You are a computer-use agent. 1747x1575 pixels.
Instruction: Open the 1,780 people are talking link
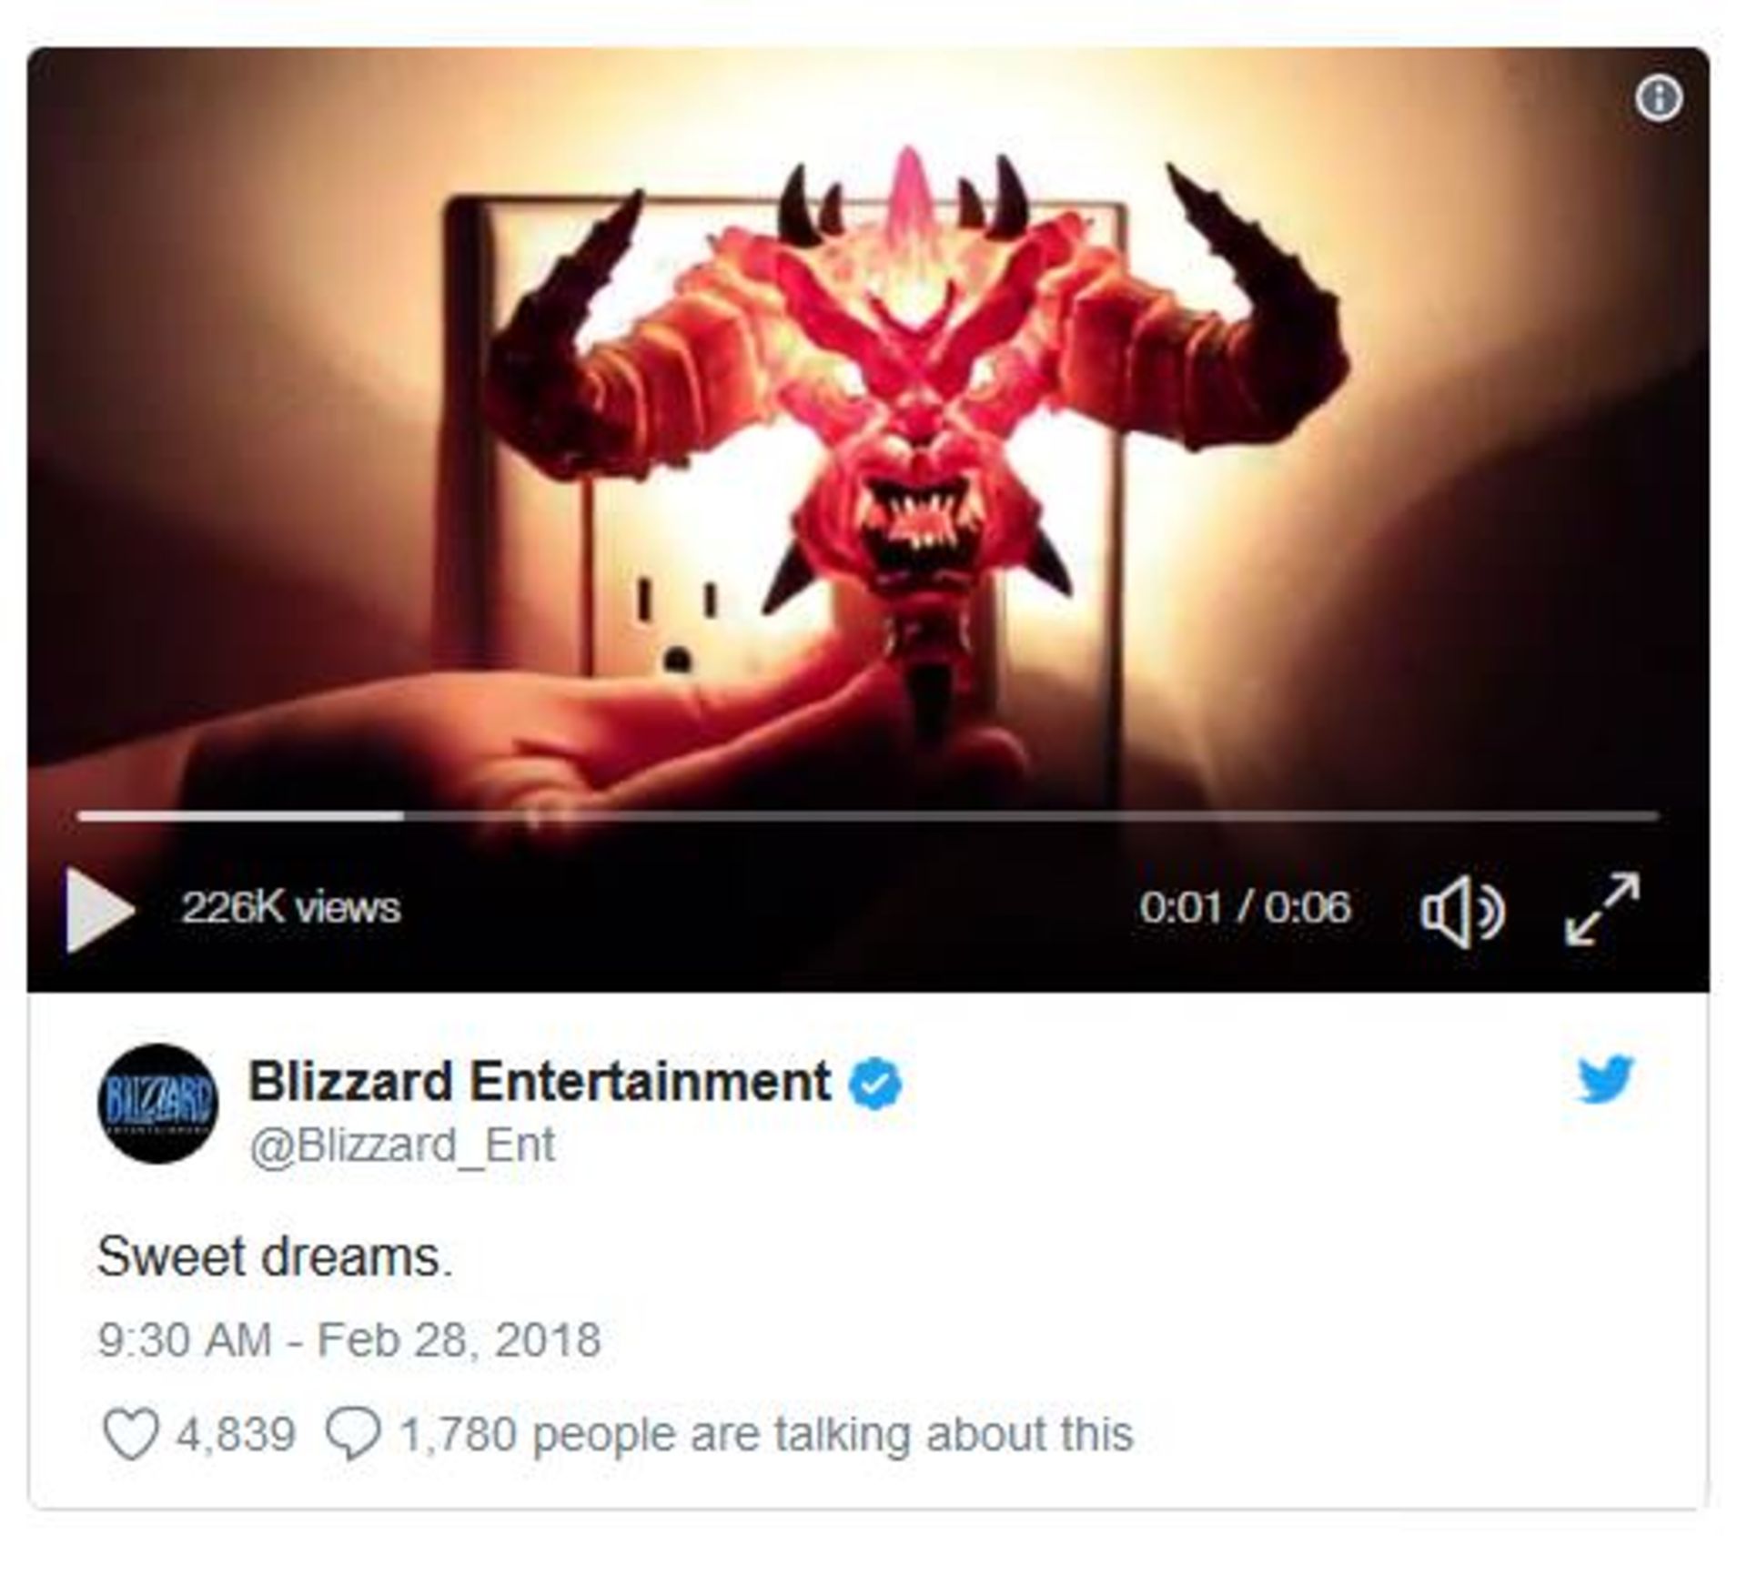click(766, 1435)
